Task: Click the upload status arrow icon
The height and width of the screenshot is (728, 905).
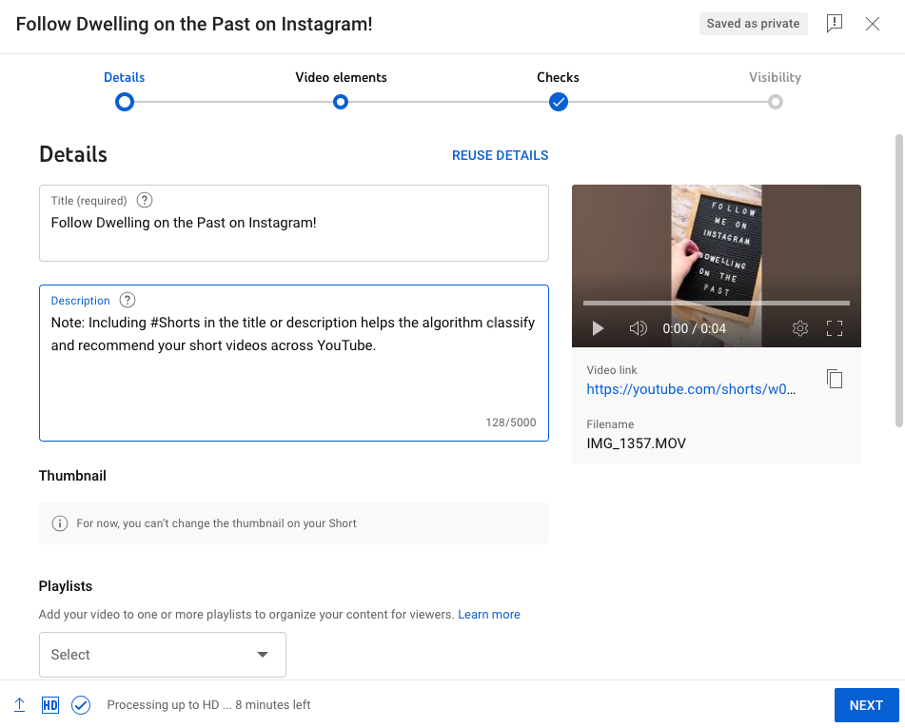Action: [x=19, y=705]
